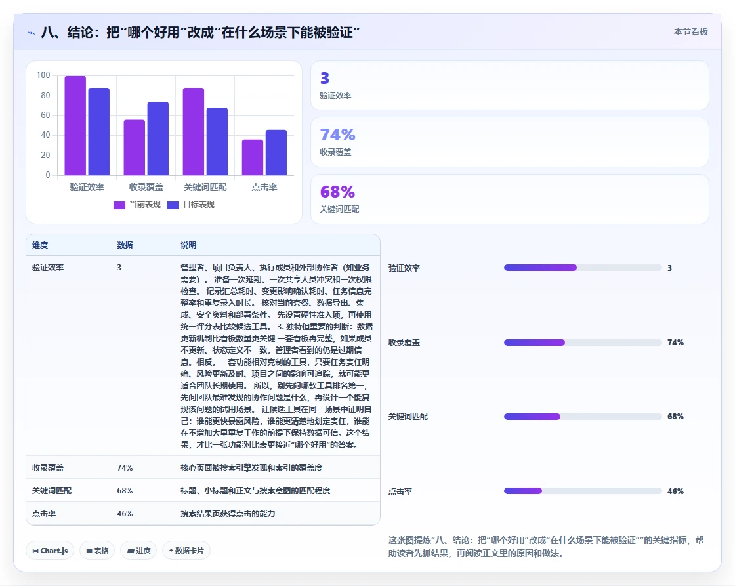Click the long 验证效率 description paragraph
The width and height of the screenshot is (735, 586).
click(276, 356)
